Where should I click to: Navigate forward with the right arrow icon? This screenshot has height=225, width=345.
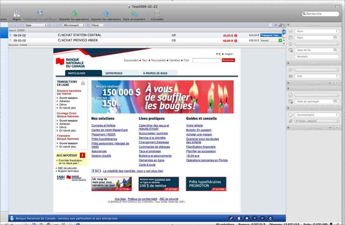click(262, 218)
